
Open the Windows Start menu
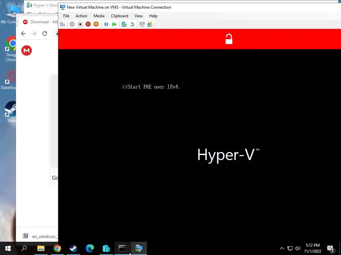pyautogui.click(x=8, y=248)
